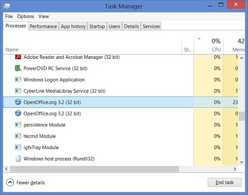Switch to the Users tab
The height and width of the screenshot is (195, 248).
click(x=114, y=26)
